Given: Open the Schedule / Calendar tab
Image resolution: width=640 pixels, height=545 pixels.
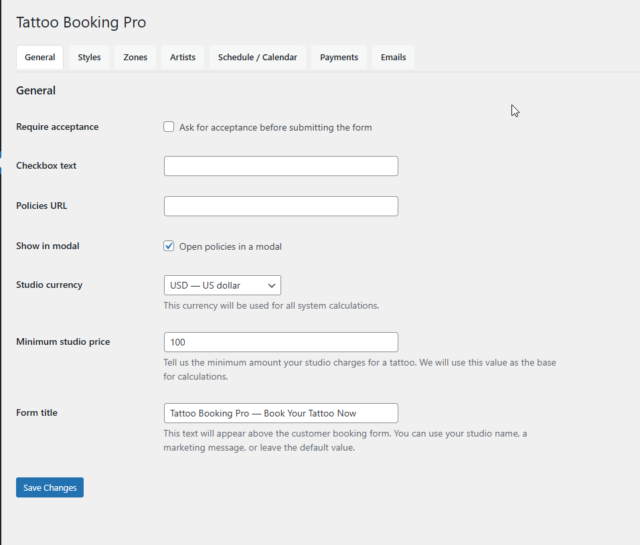Looking at the screenshot, I should pos(257,58).
